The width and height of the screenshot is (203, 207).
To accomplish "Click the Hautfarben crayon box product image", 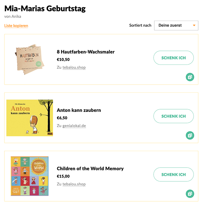I will click(29, 59).
